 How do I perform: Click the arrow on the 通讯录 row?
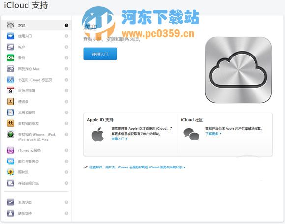pyautogui.click(x=66, y=101)
